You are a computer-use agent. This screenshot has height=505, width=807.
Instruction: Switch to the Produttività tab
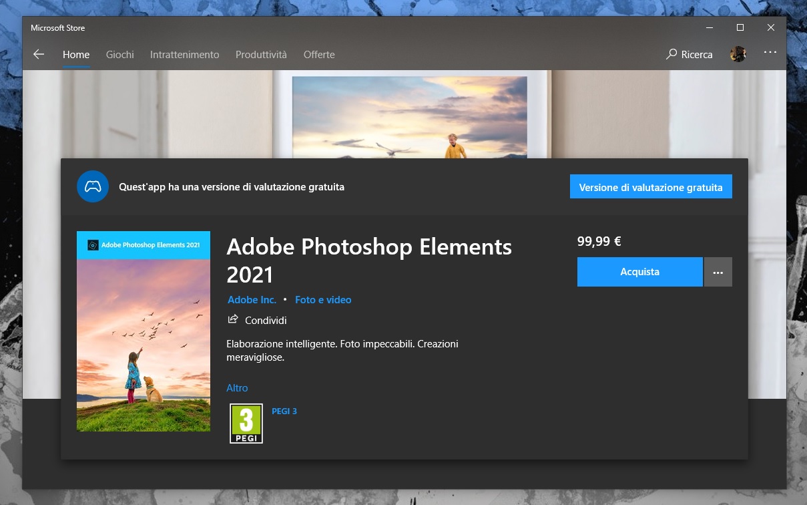pos(260,55)
